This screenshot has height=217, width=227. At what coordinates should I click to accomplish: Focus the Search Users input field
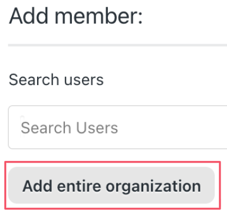click(117, 127)
